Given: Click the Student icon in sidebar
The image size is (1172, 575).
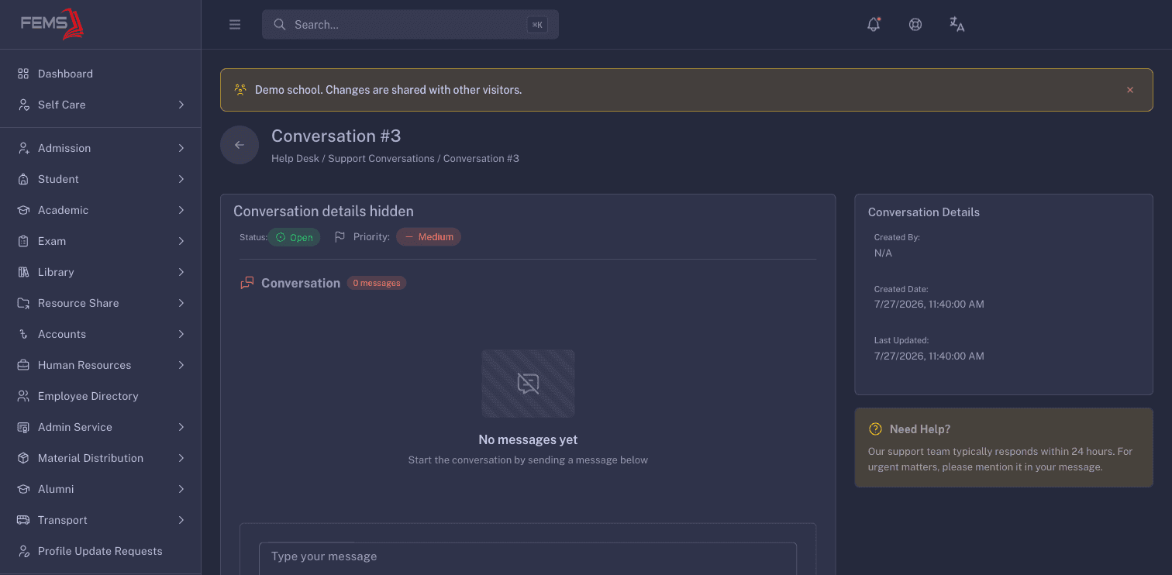Looking at the screenshot, I should (23, 179).
